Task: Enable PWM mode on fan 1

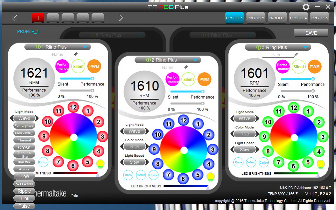Action: pyautogui.click(x=94, y=66)
